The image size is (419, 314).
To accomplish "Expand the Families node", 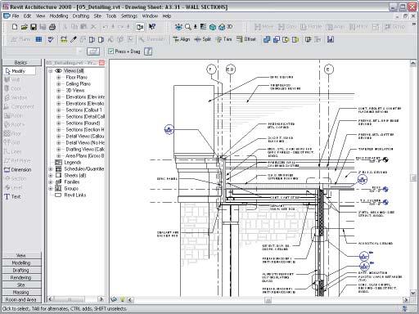I will [51, 182].
